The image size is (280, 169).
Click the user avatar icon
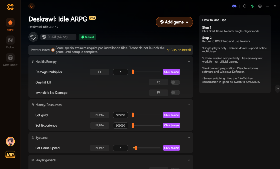click(10, 141)
